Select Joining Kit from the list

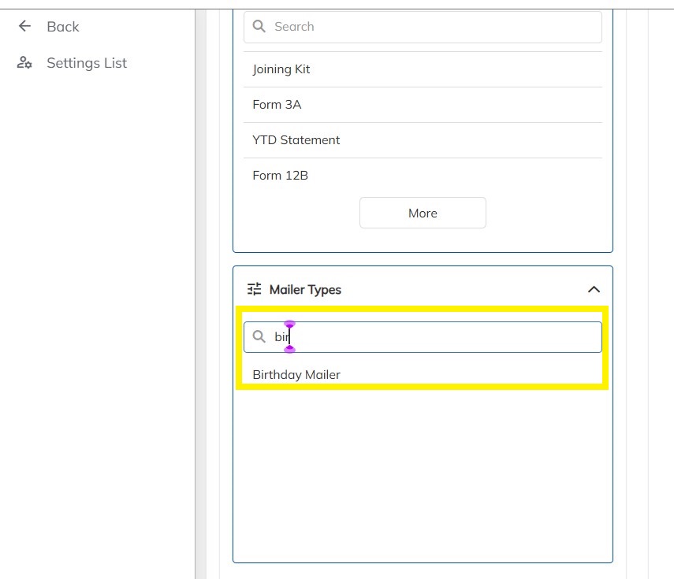(x=281, y=69)
